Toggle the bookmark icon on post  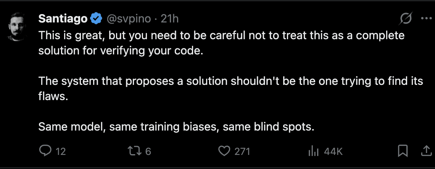[x=403, y=151]
